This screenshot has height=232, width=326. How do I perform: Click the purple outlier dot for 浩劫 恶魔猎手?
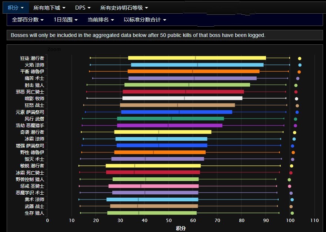295,126
